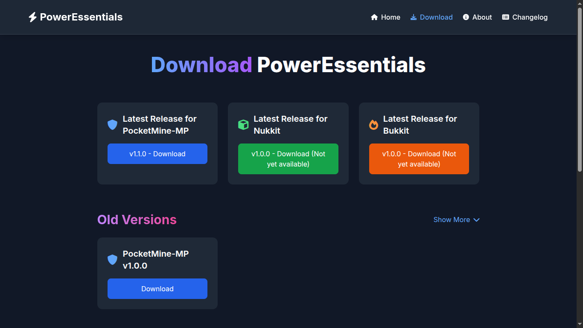This screenshot has width=583, height=328.
Task: Click orange Bukkit v1.0.0 download button
Action: point(419,159)
